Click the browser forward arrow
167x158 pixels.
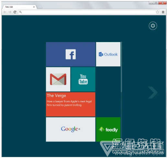point(10,12)
